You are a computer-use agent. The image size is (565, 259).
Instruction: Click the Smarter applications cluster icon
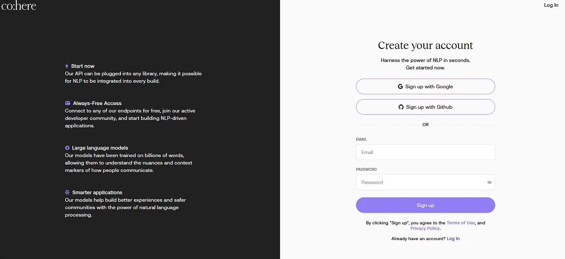point(67,193)
